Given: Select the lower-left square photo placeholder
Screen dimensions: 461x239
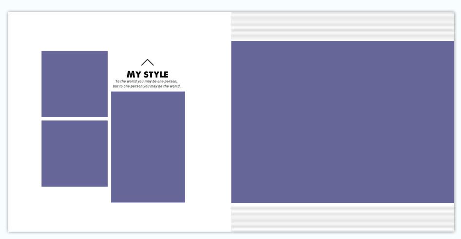Looking at the screenshot, I should pos(75,154).
